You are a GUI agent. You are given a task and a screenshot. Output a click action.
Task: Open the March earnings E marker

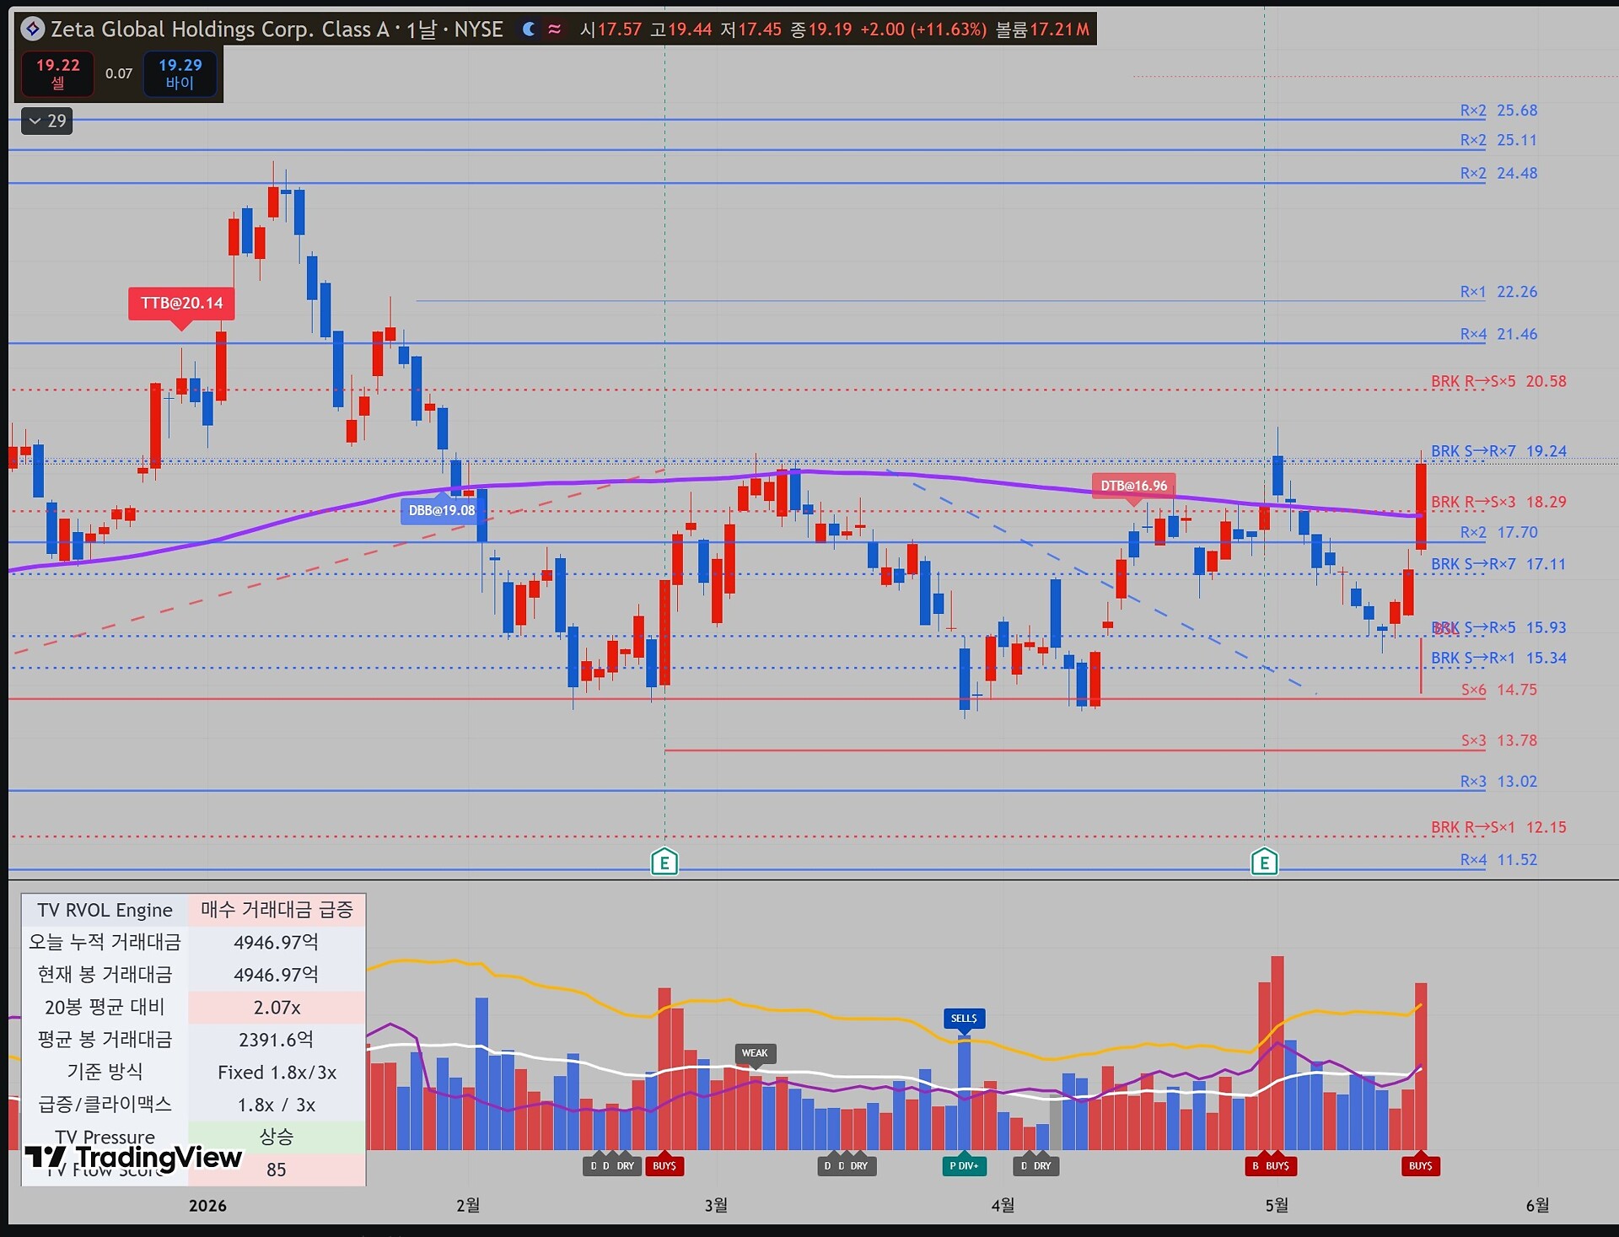(664, 862)
